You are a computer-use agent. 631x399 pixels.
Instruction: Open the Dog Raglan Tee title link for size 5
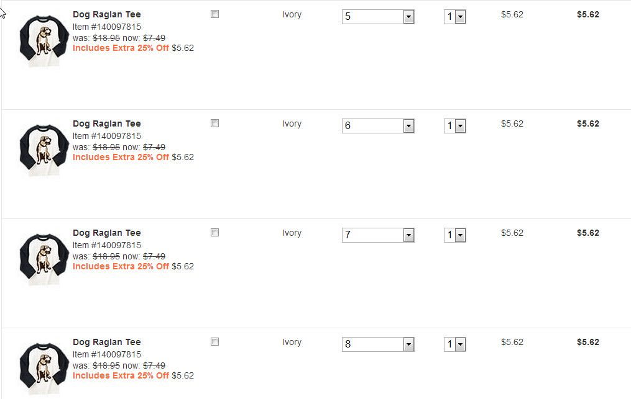click(107, 14)
